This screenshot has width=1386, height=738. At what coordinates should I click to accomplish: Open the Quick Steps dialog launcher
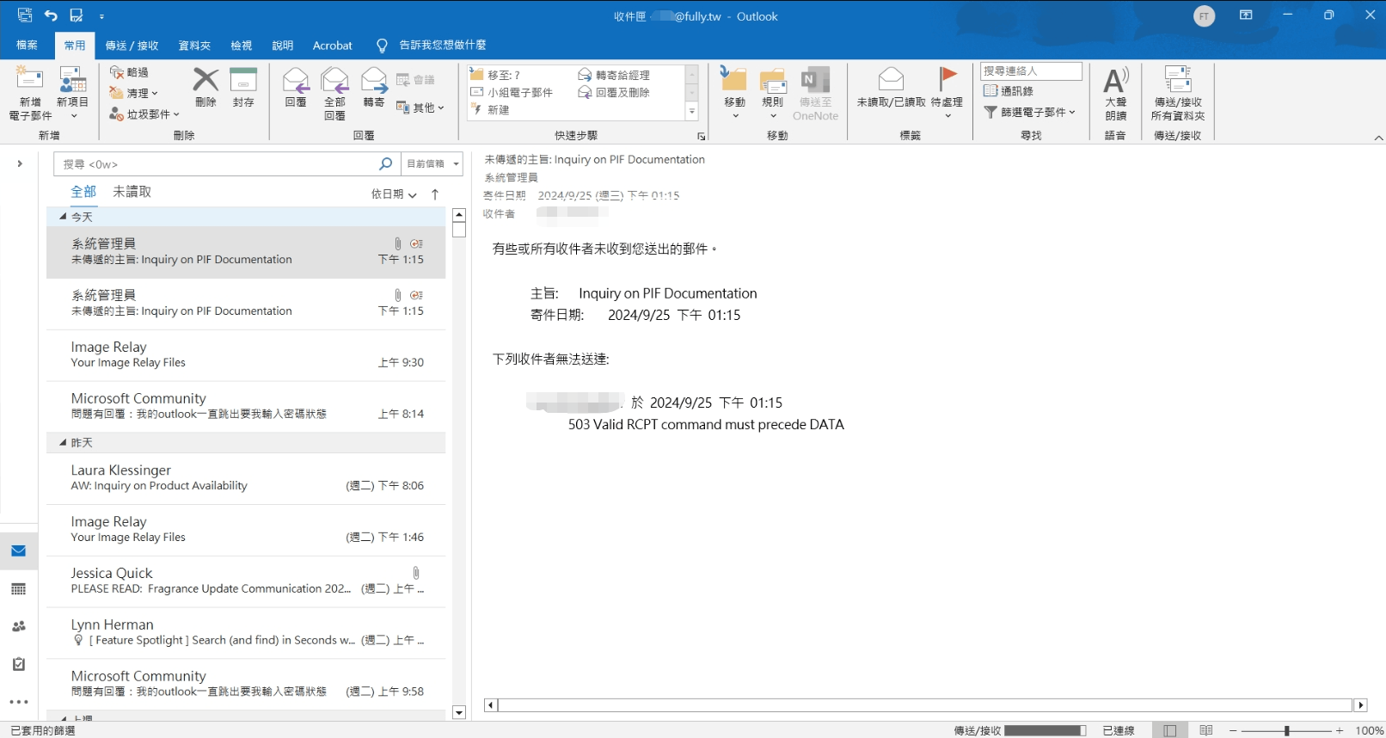[x=702, y=137]
